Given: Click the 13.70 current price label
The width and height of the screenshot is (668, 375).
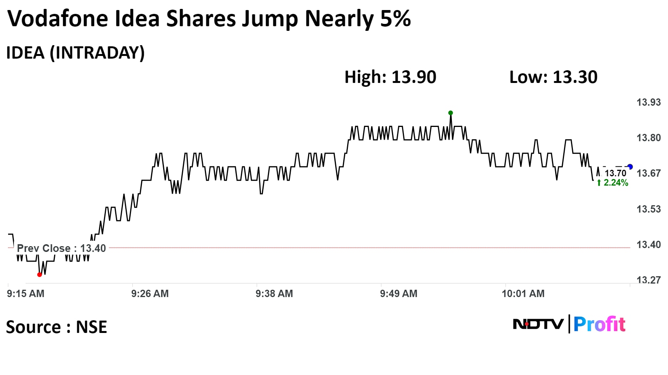Looking at the screenshot, I should click(x=615, y=173).
